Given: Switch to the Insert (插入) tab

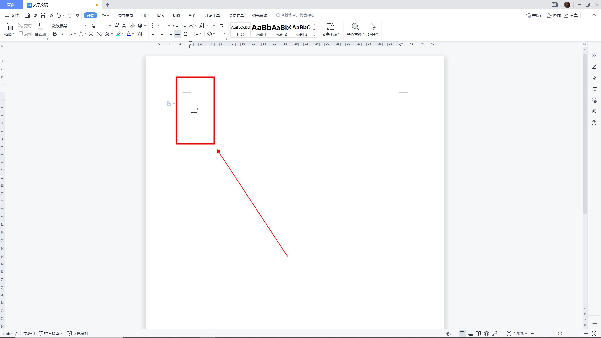Looking at the screenshot, I should (106, 15).
